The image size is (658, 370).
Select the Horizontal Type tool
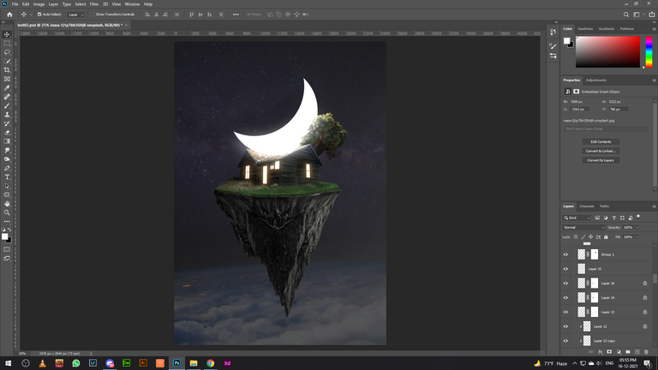coord(7,177)
